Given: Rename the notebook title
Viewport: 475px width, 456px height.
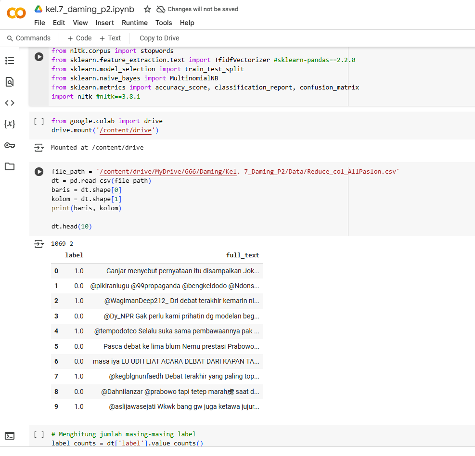Looking at the screenshot, I should pos(90,9).
